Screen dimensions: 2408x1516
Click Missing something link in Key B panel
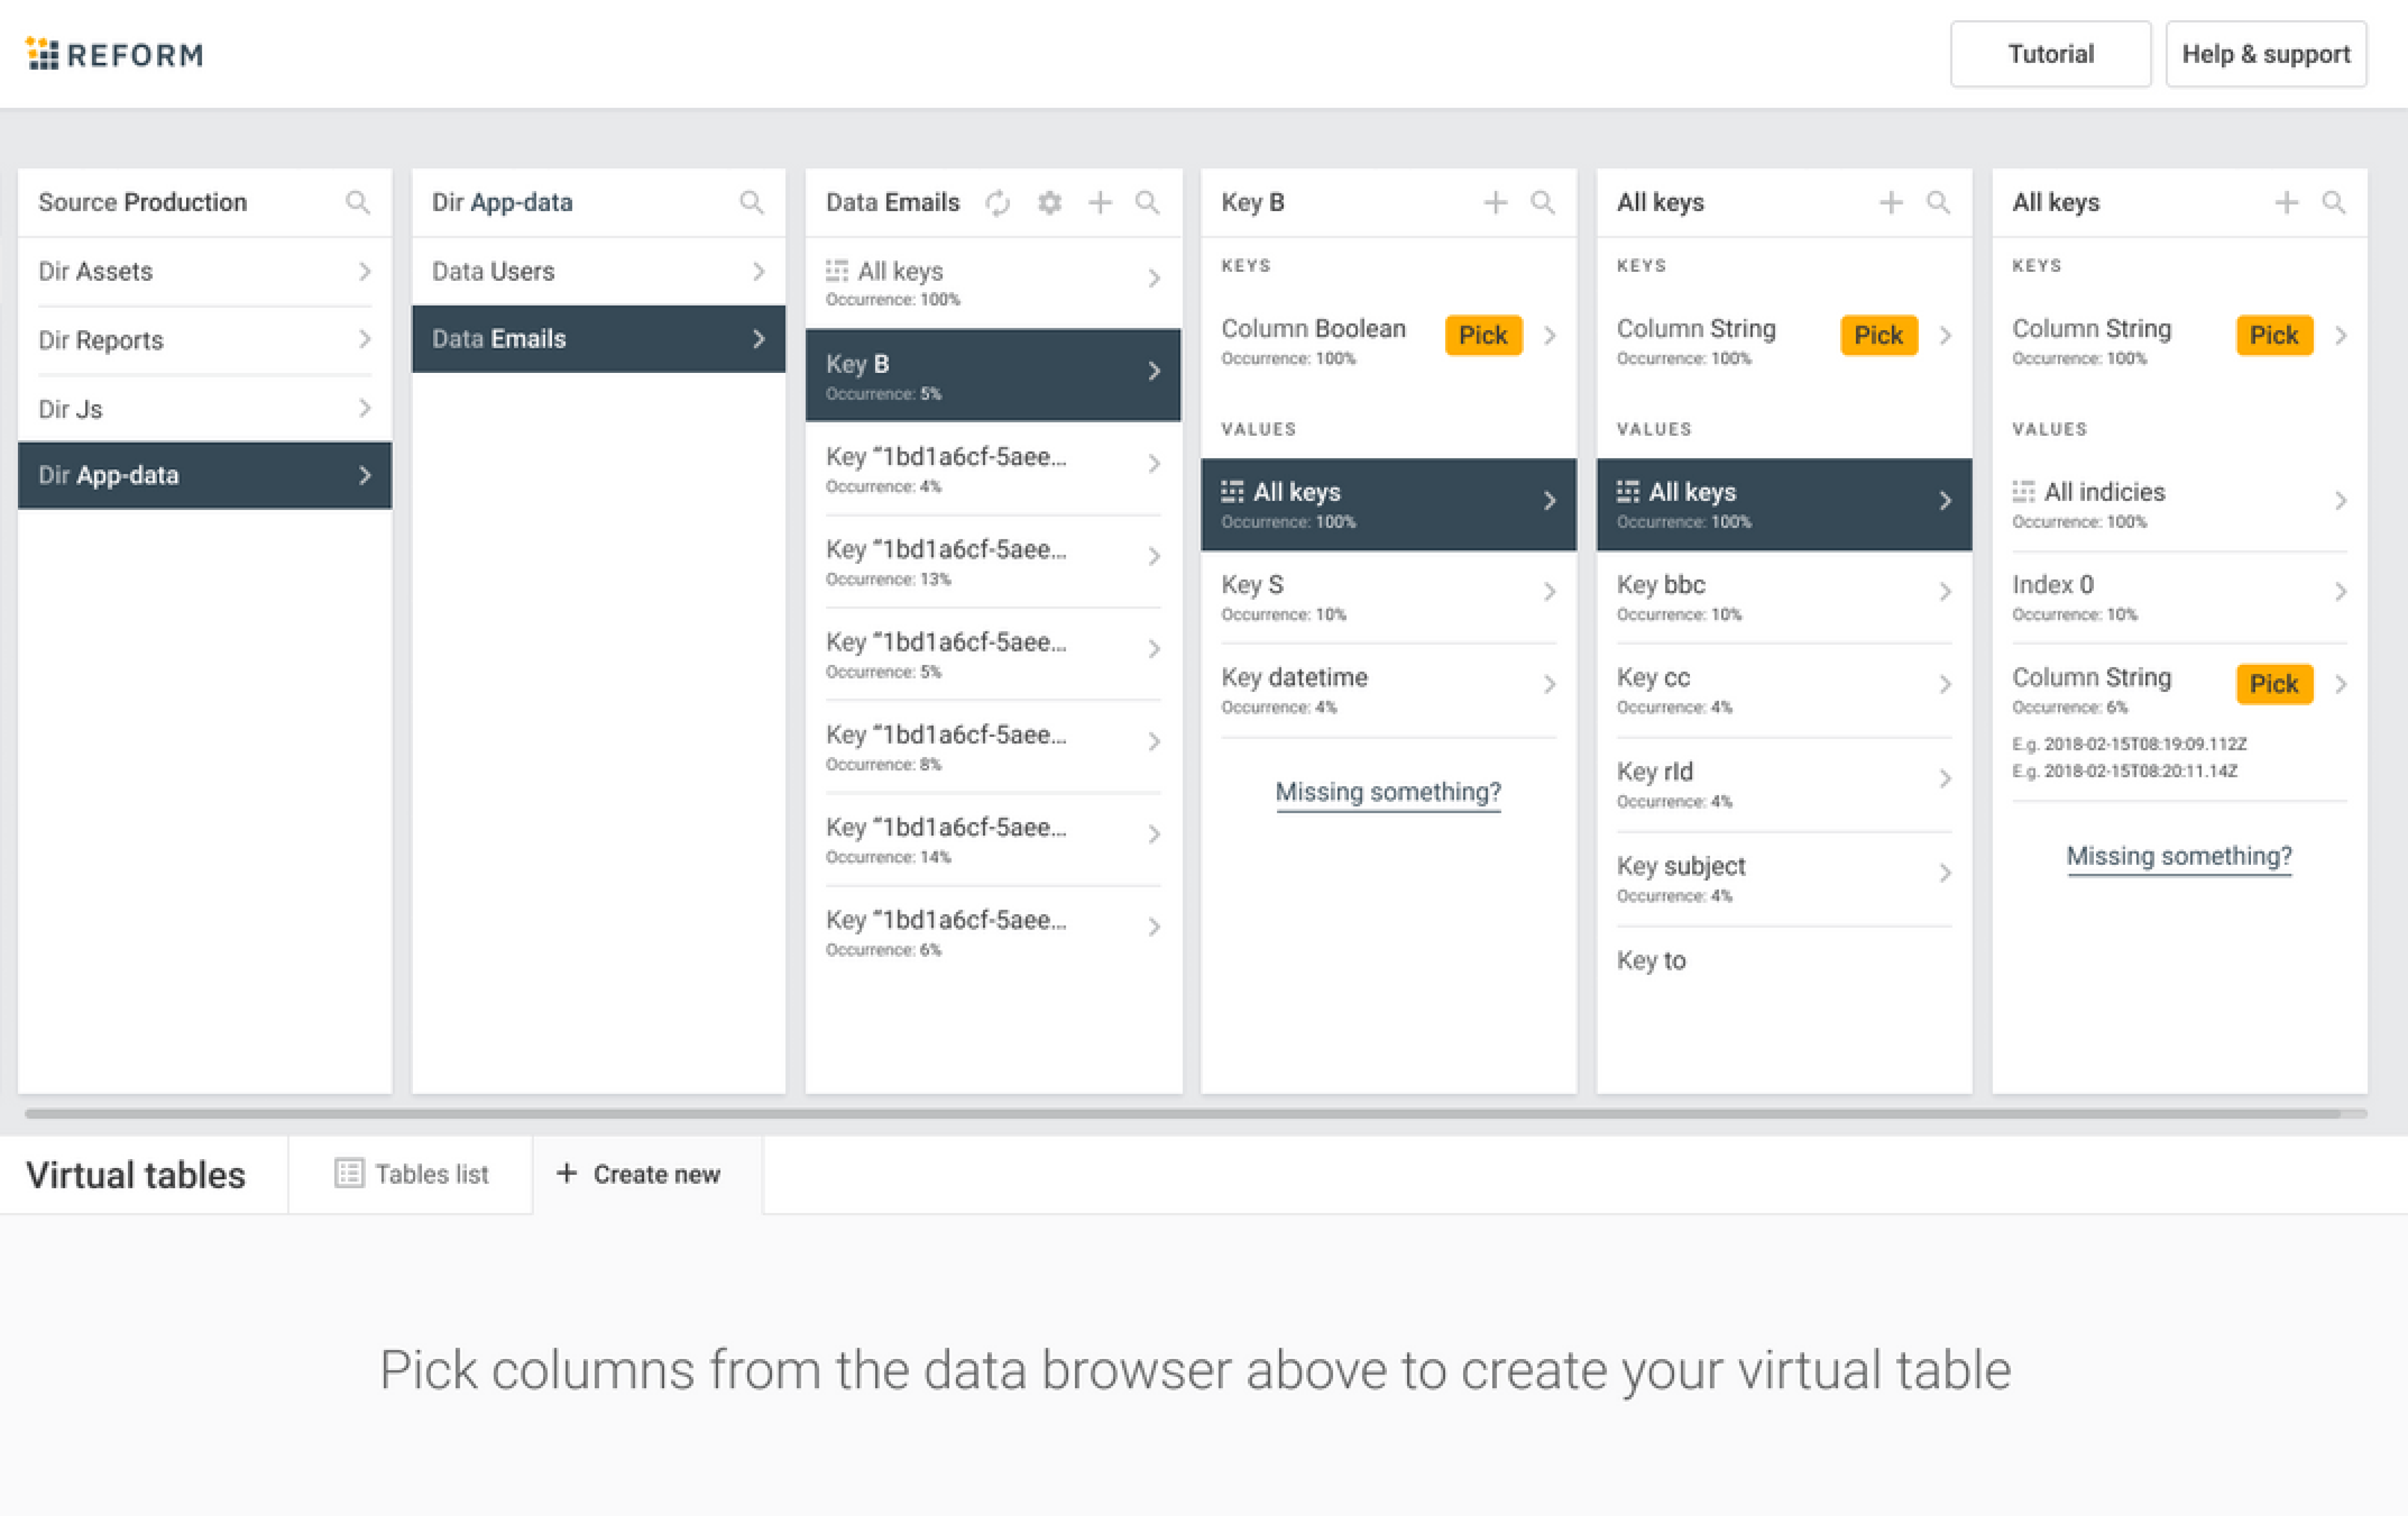(x=1388, y=792)
